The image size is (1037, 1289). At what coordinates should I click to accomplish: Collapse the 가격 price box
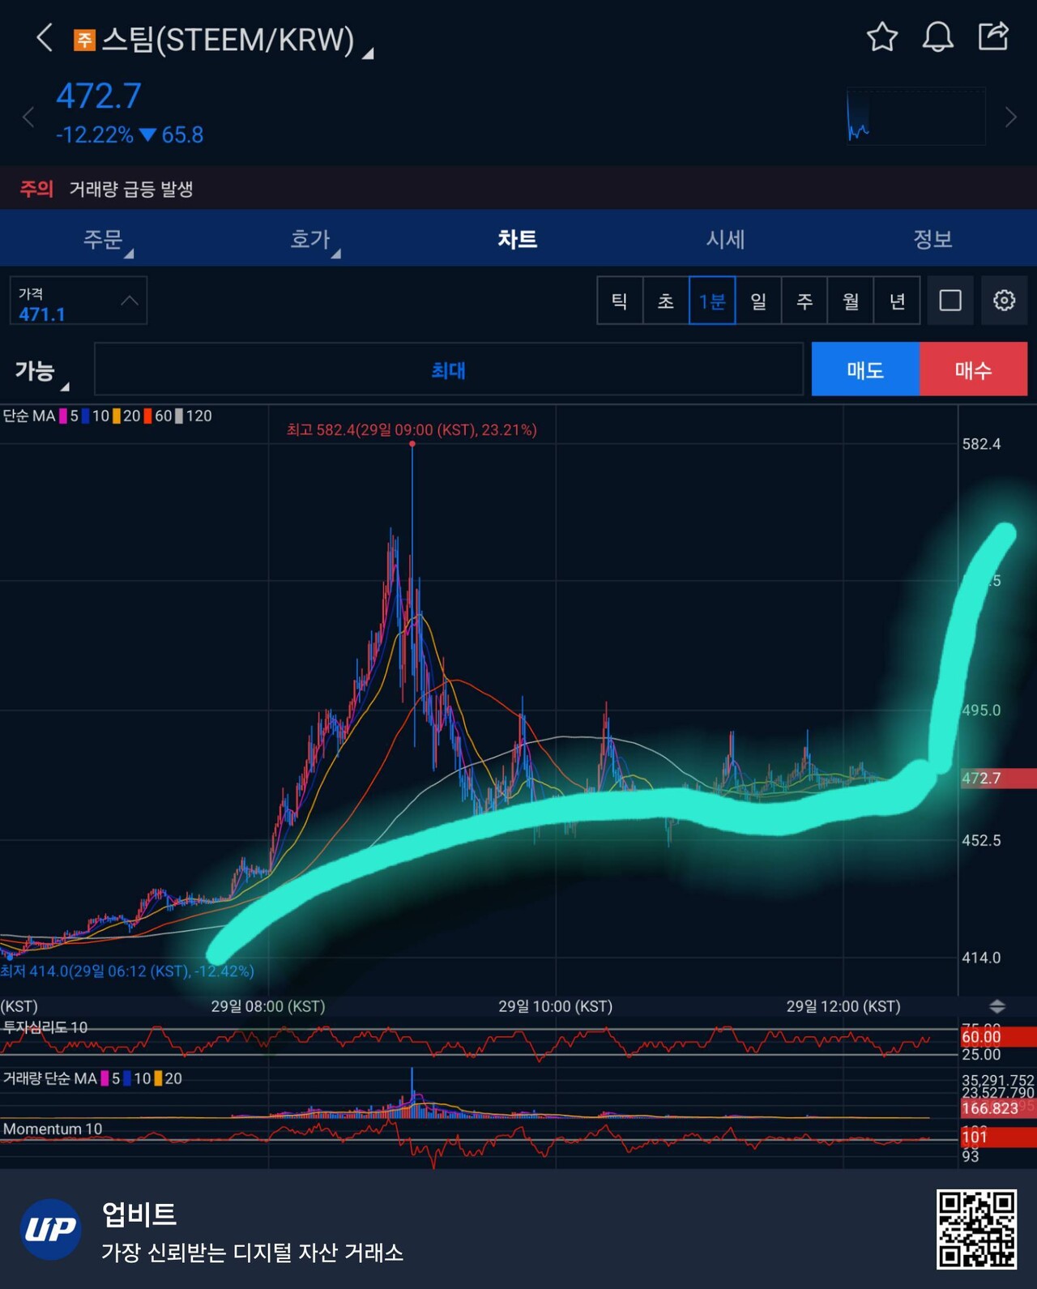point(129,301)
